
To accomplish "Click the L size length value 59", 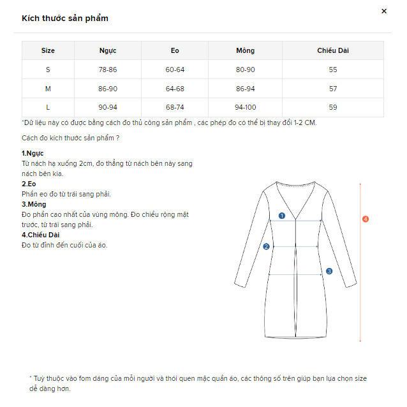I will coord(333,107).
